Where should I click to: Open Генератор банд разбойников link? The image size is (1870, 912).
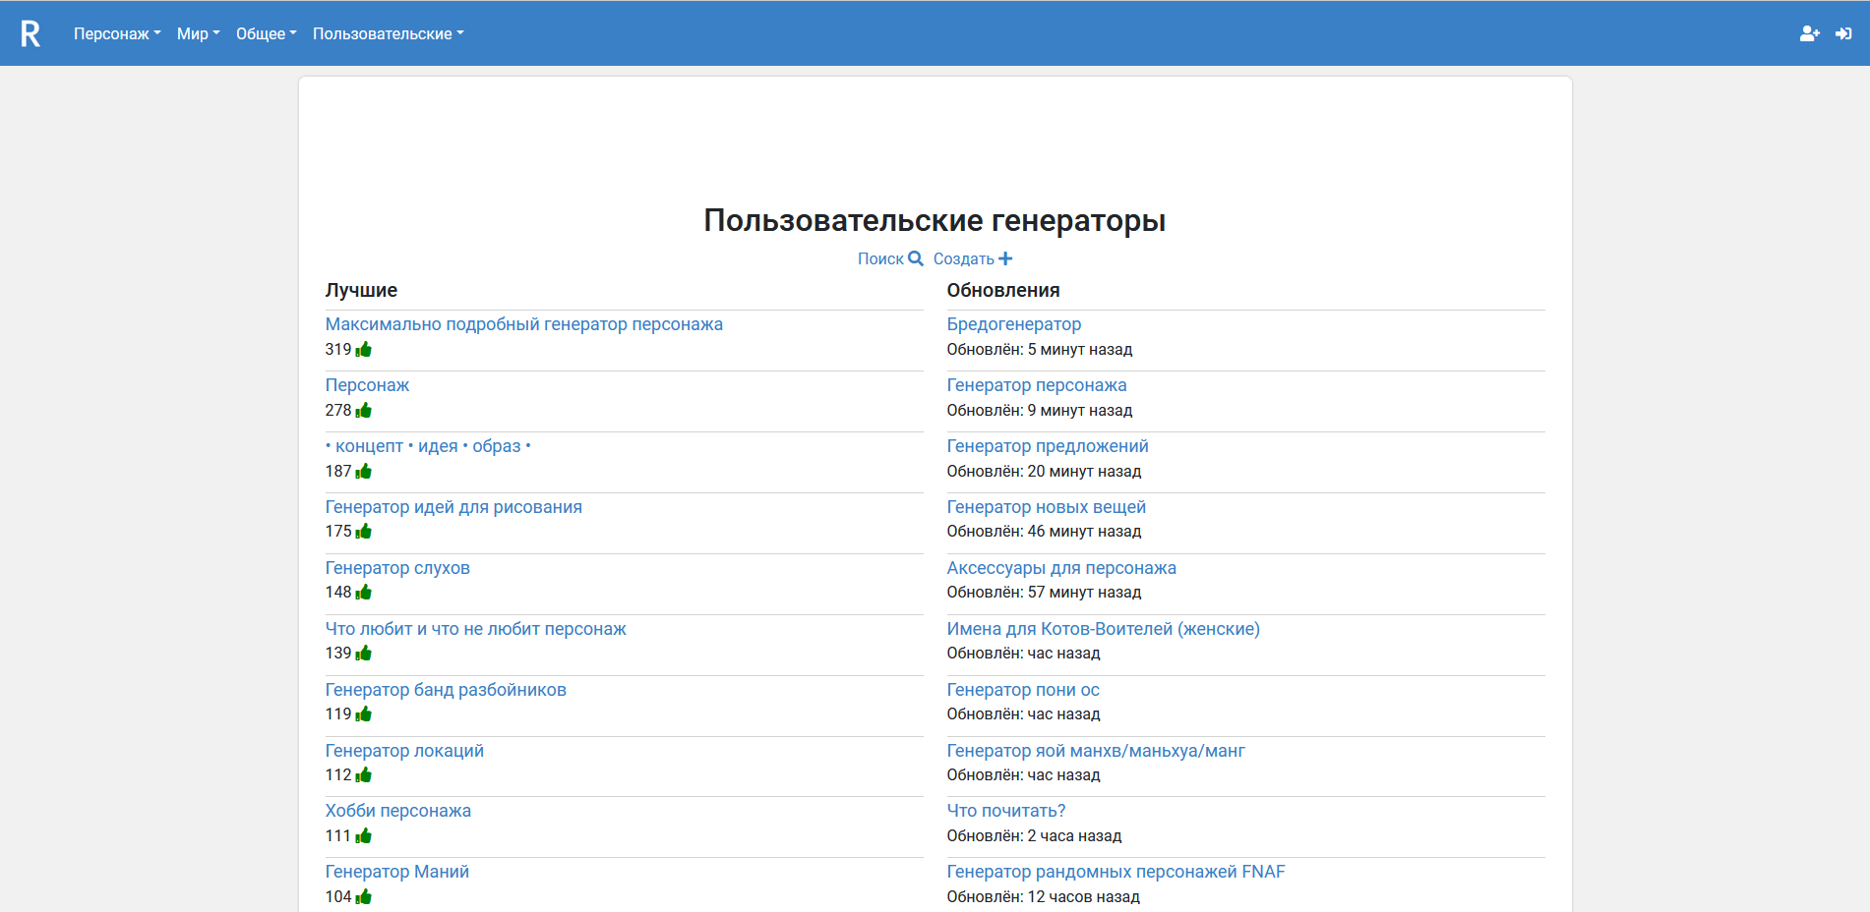pyautogui.click(x=446, y=690)
